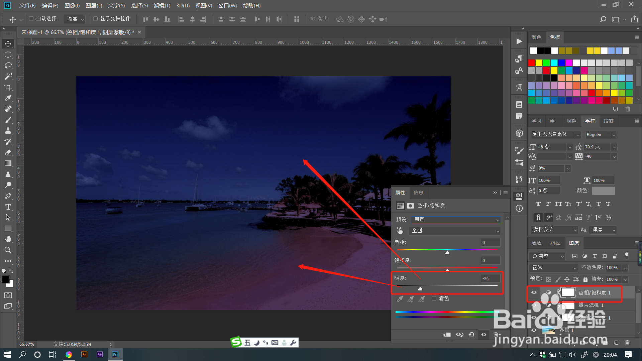Click the 色相 hue value field
642x361 pixels.
click(490, 243)
